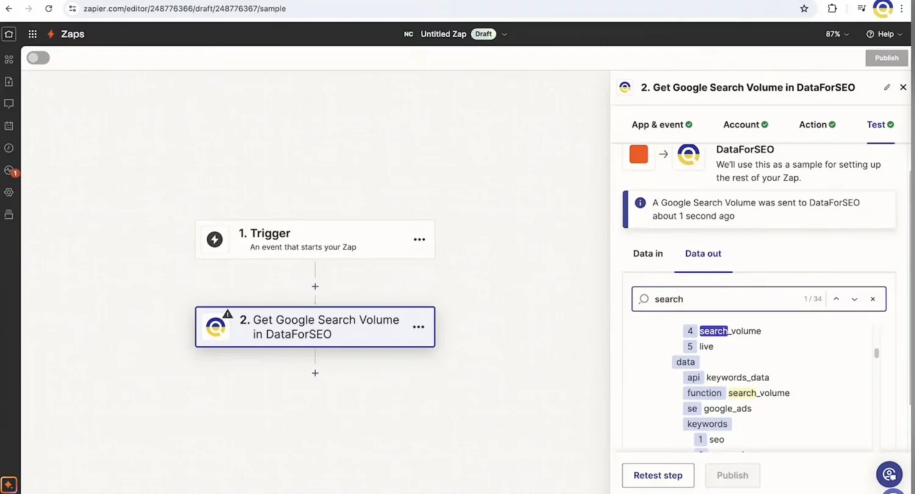Open the Chrome three-dot menu

902,9
